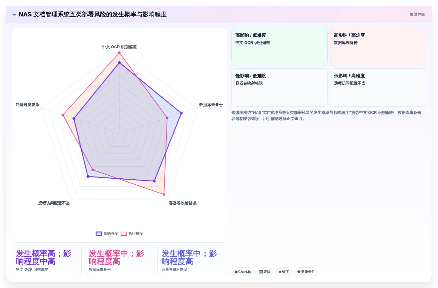
Task: Click the pink point on 功能过度复杂 axis
Action: point(63,115)
